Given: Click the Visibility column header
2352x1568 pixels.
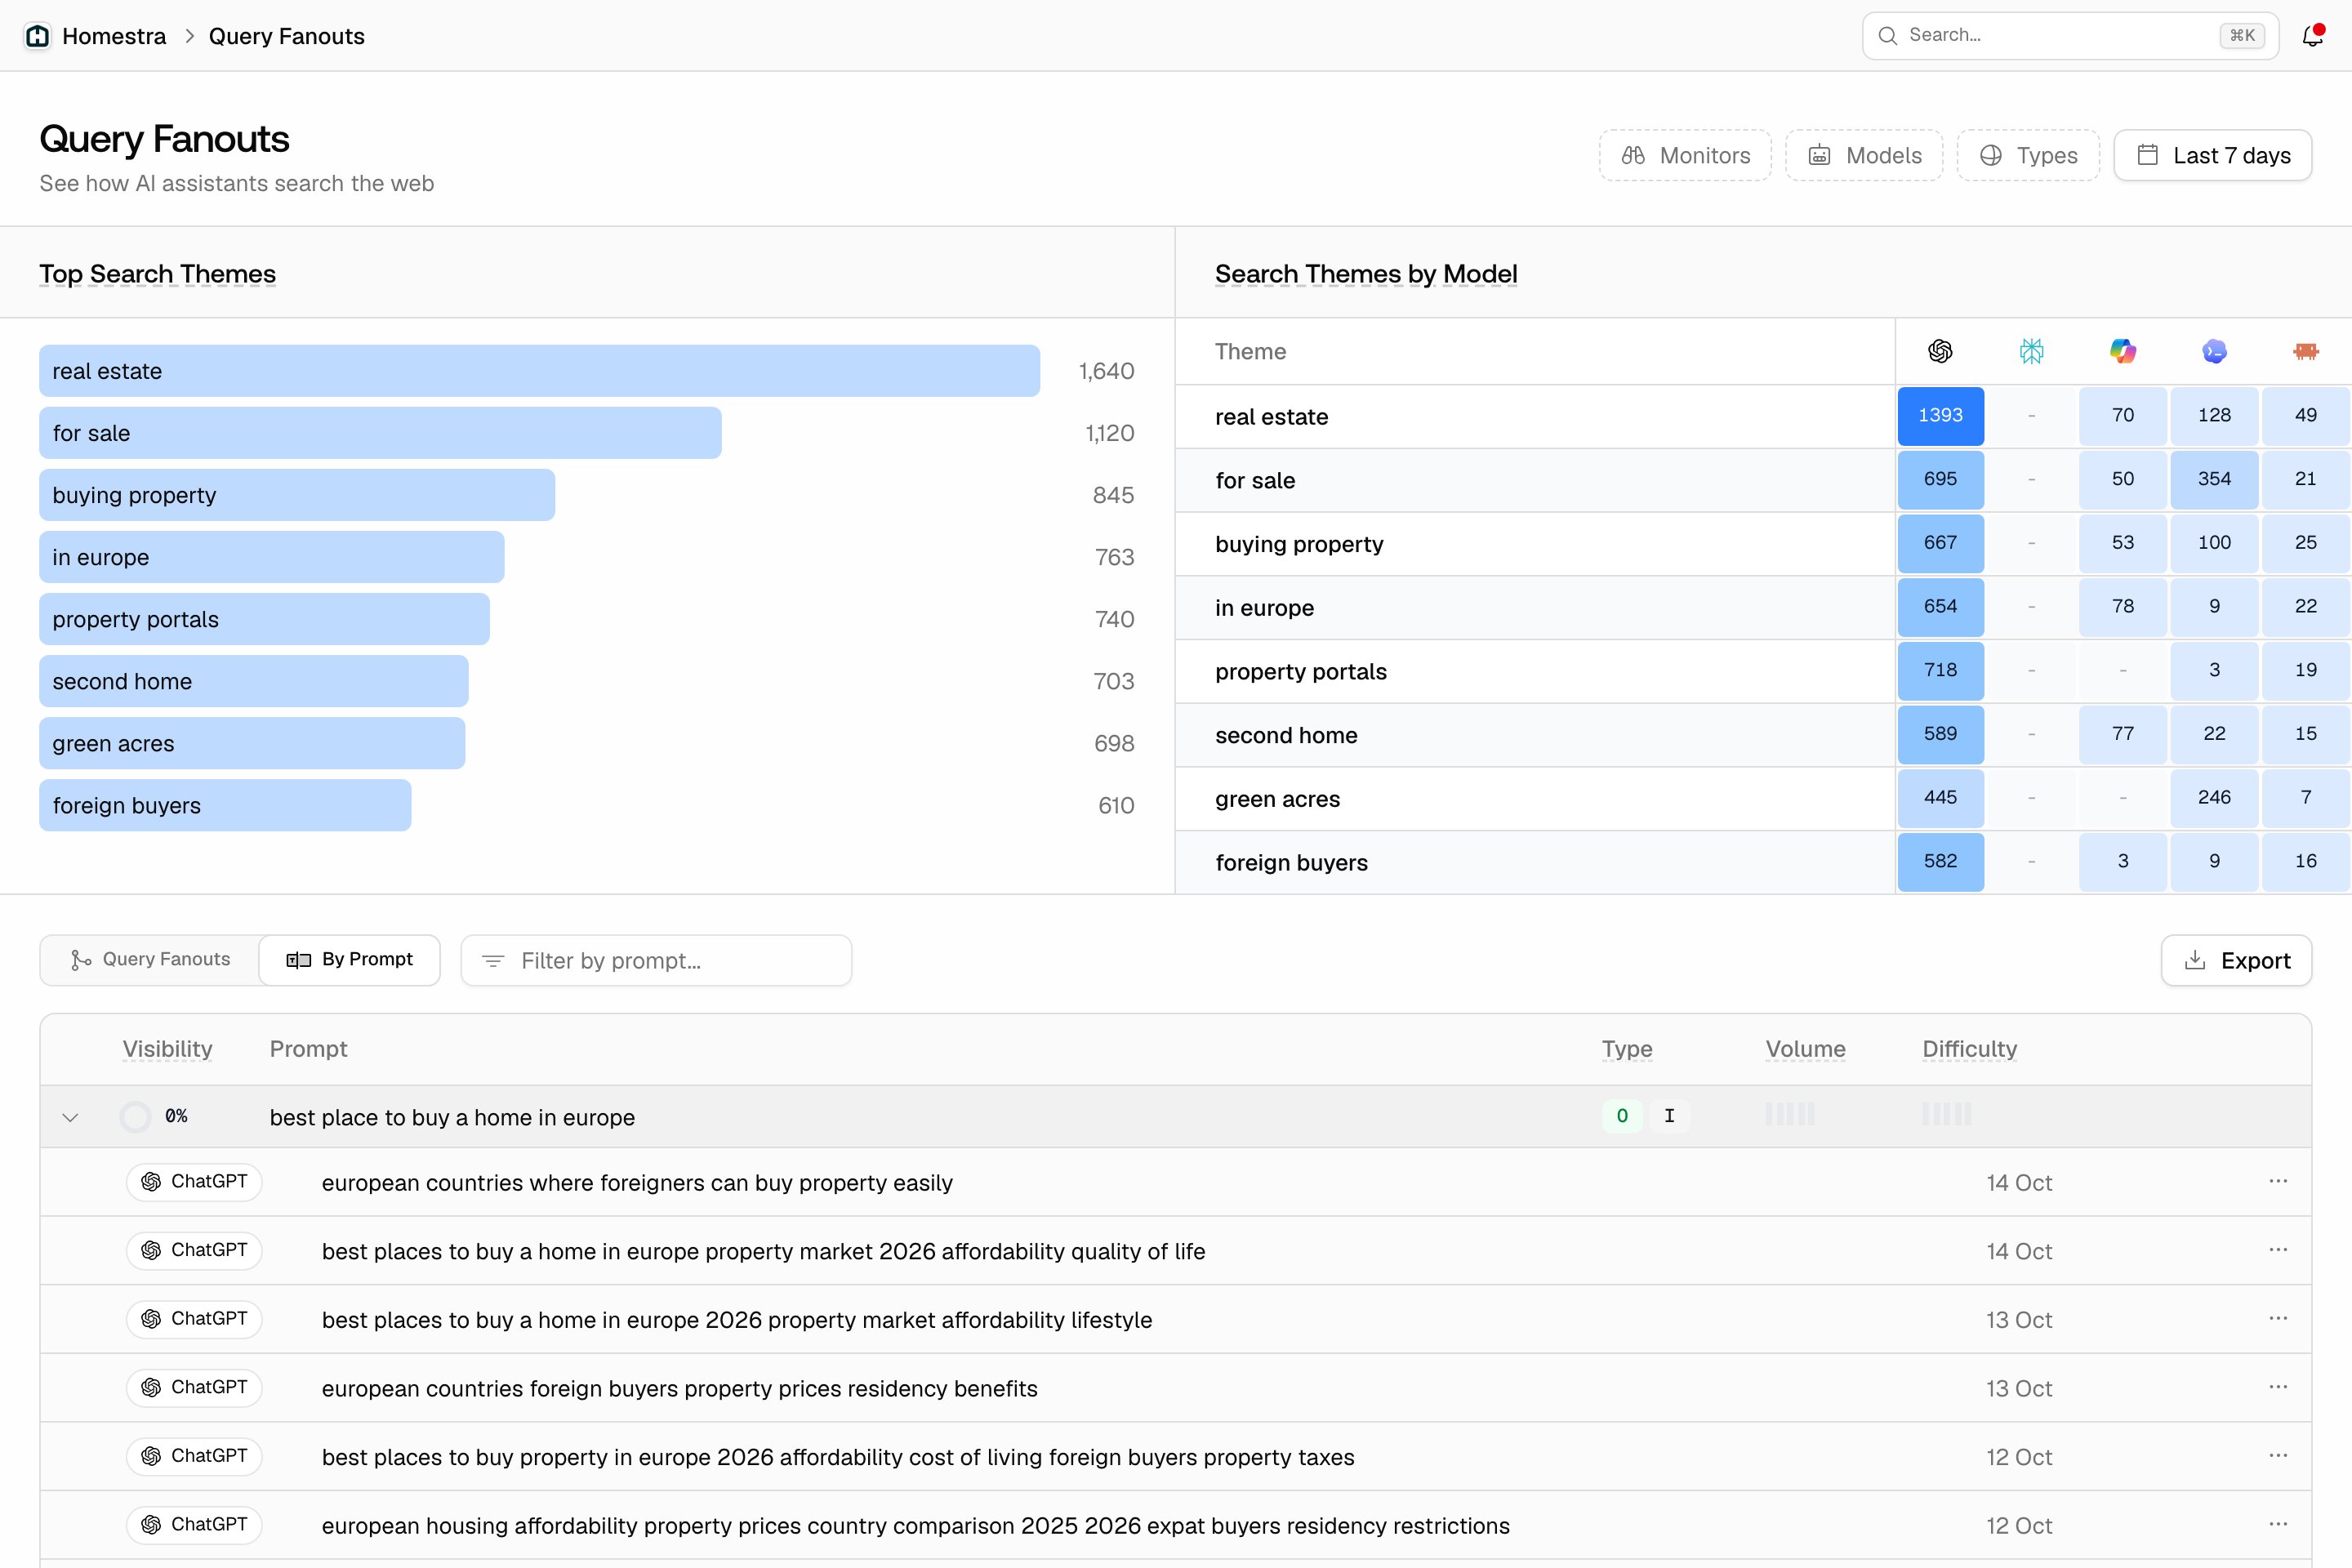Looking at the screenshot, I should [167, 1049].
